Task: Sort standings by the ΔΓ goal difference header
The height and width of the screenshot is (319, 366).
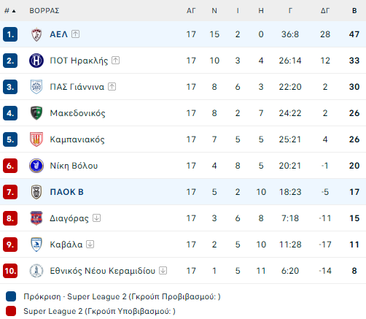Action: [325, 11]
